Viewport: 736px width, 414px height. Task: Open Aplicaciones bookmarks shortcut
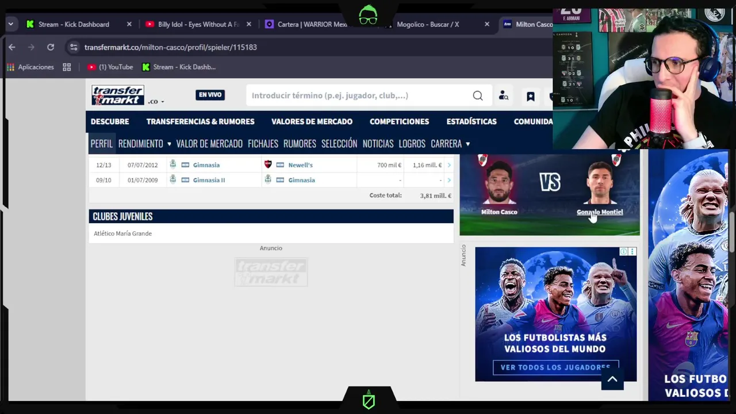(30, 67)
